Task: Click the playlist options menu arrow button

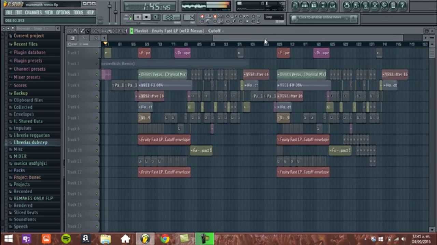Action: point(69,31)
